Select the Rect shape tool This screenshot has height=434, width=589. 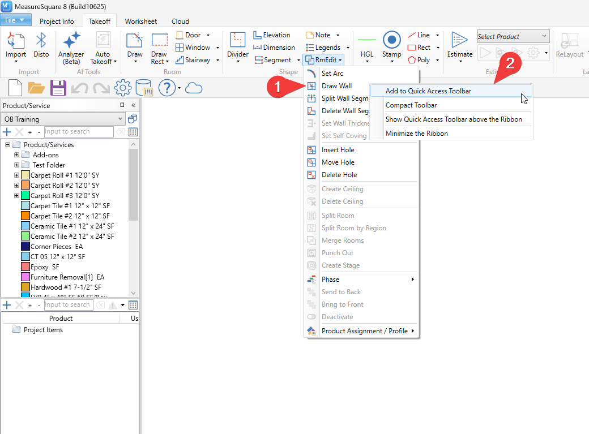click(419, 48)
